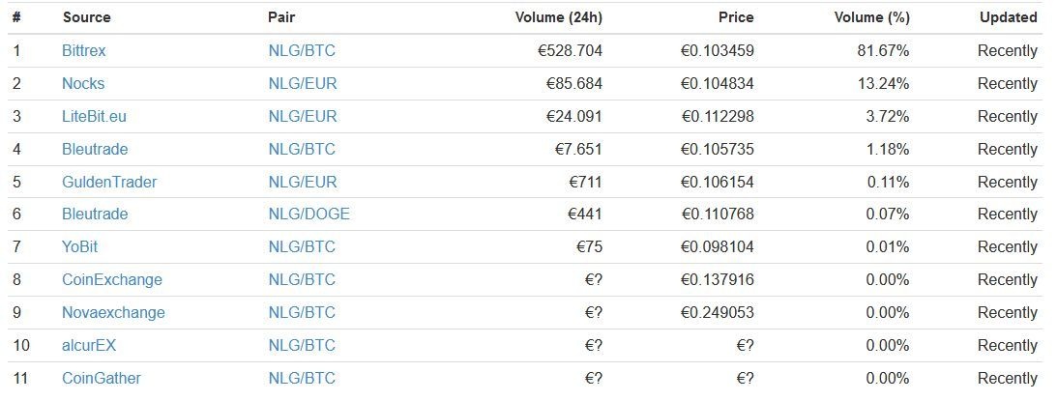Open the NLG/BTC pair for Bittrex
1057x401 pixels.
tap(302, 50)
